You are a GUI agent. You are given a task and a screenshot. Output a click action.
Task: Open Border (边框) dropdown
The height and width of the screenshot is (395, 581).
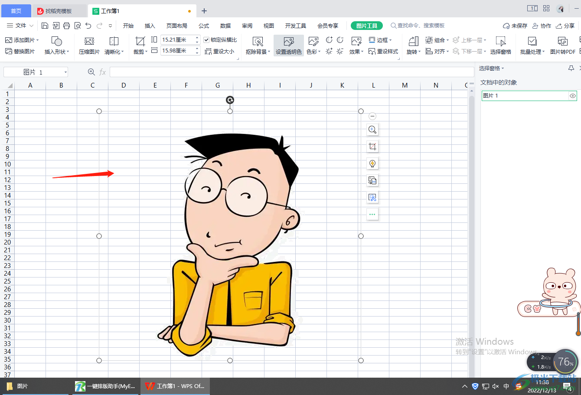click(x=380, y=40)
